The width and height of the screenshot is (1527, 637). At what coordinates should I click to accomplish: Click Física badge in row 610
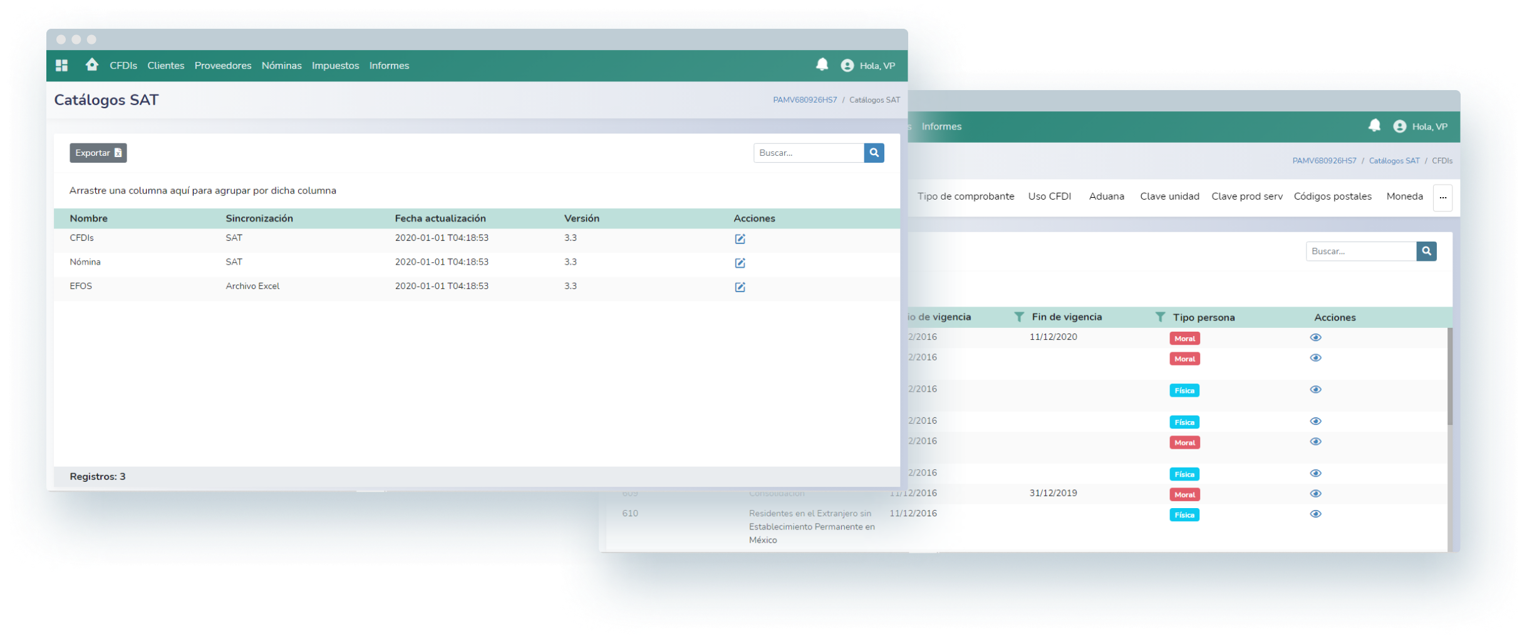[1184, 515]
